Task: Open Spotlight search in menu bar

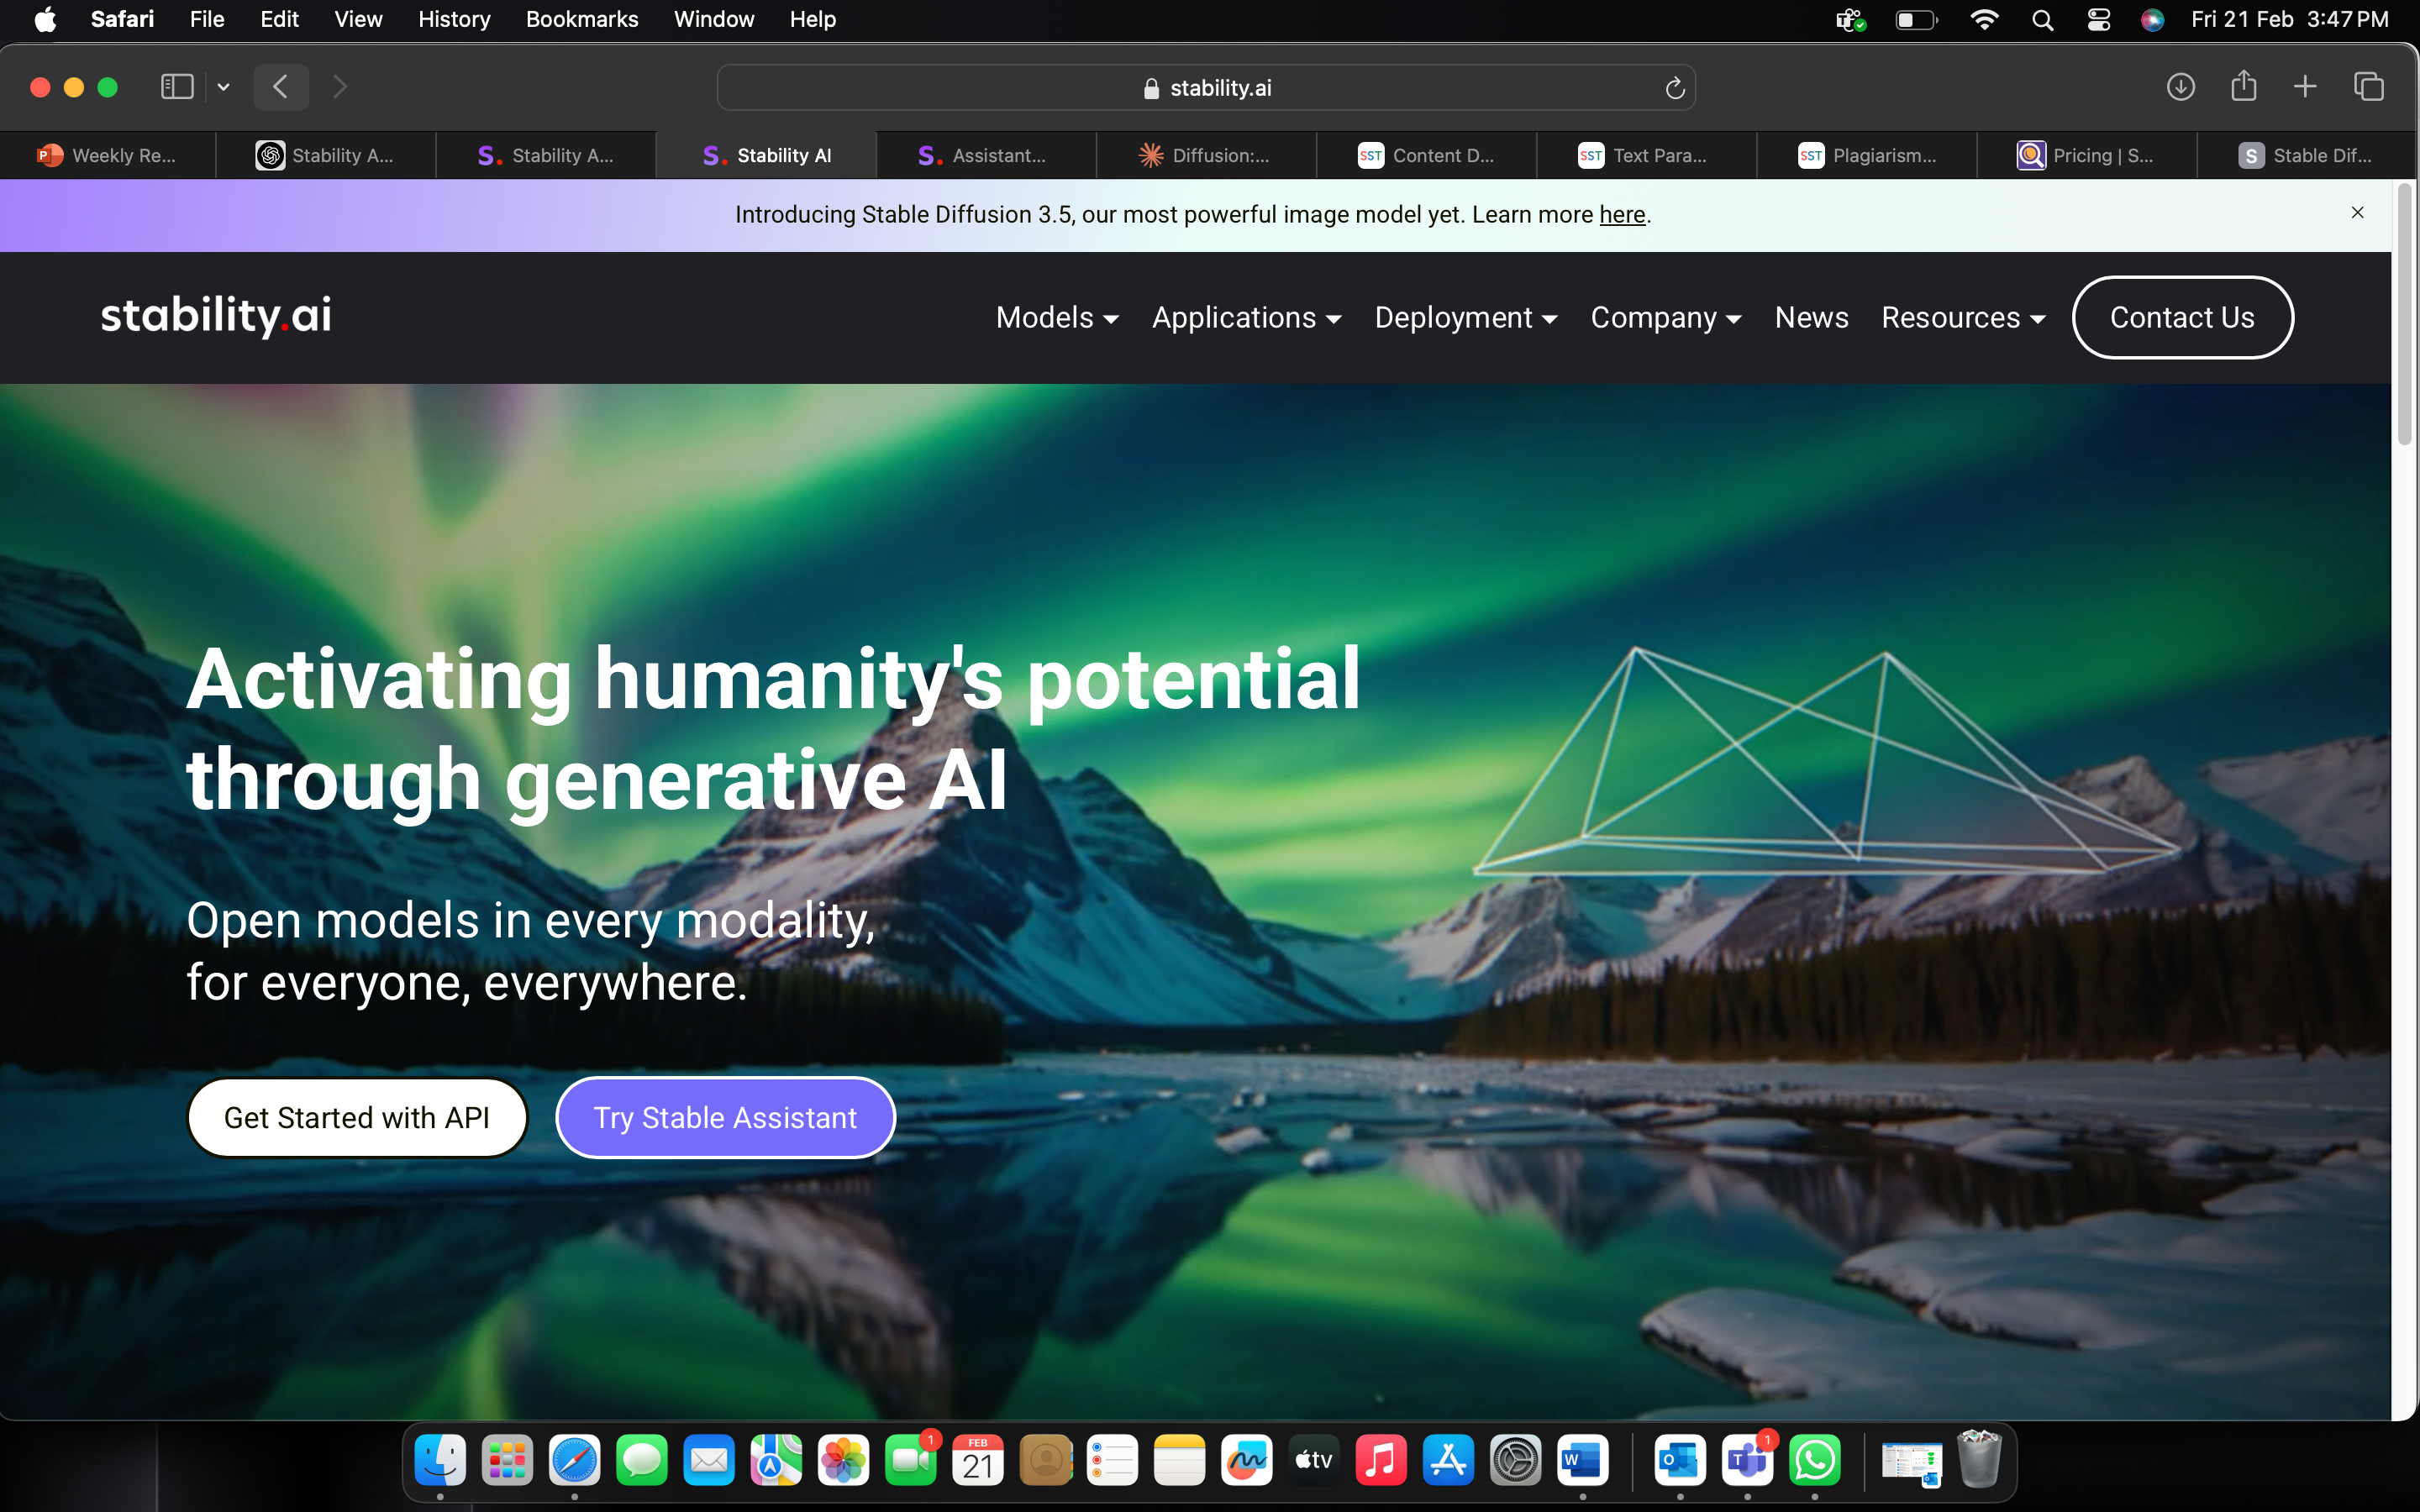Action: pyautogui.click(x=2043, y=20)
